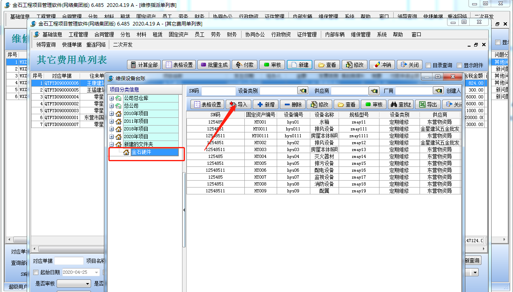This screenshot has height=292, width=513.
Task: Click 导入 in the equipment ledger toolbar
Action: pos(239,104)
